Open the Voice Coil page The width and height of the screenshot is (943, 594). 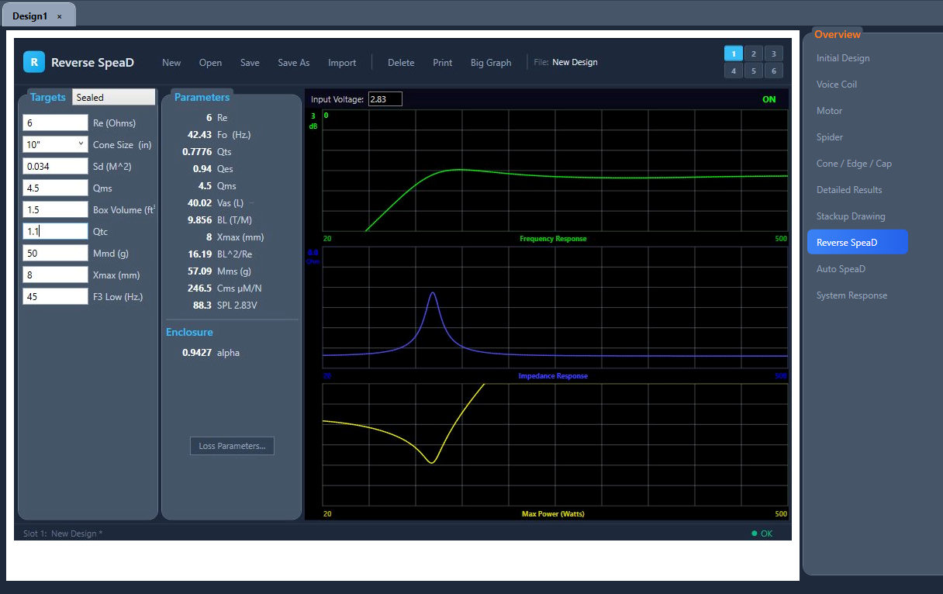[x=837, y=85]
